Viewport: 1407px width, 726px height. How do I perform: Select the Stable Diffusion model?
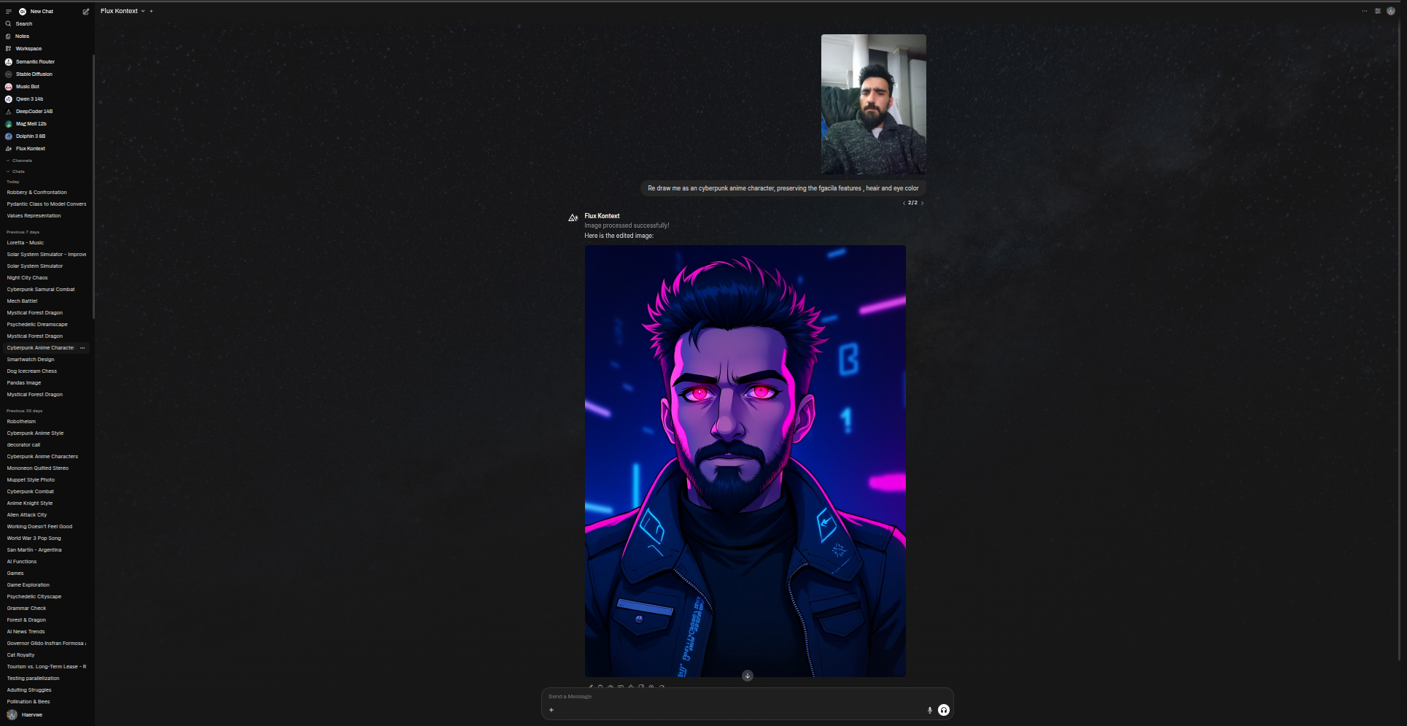tap(34, 74)
